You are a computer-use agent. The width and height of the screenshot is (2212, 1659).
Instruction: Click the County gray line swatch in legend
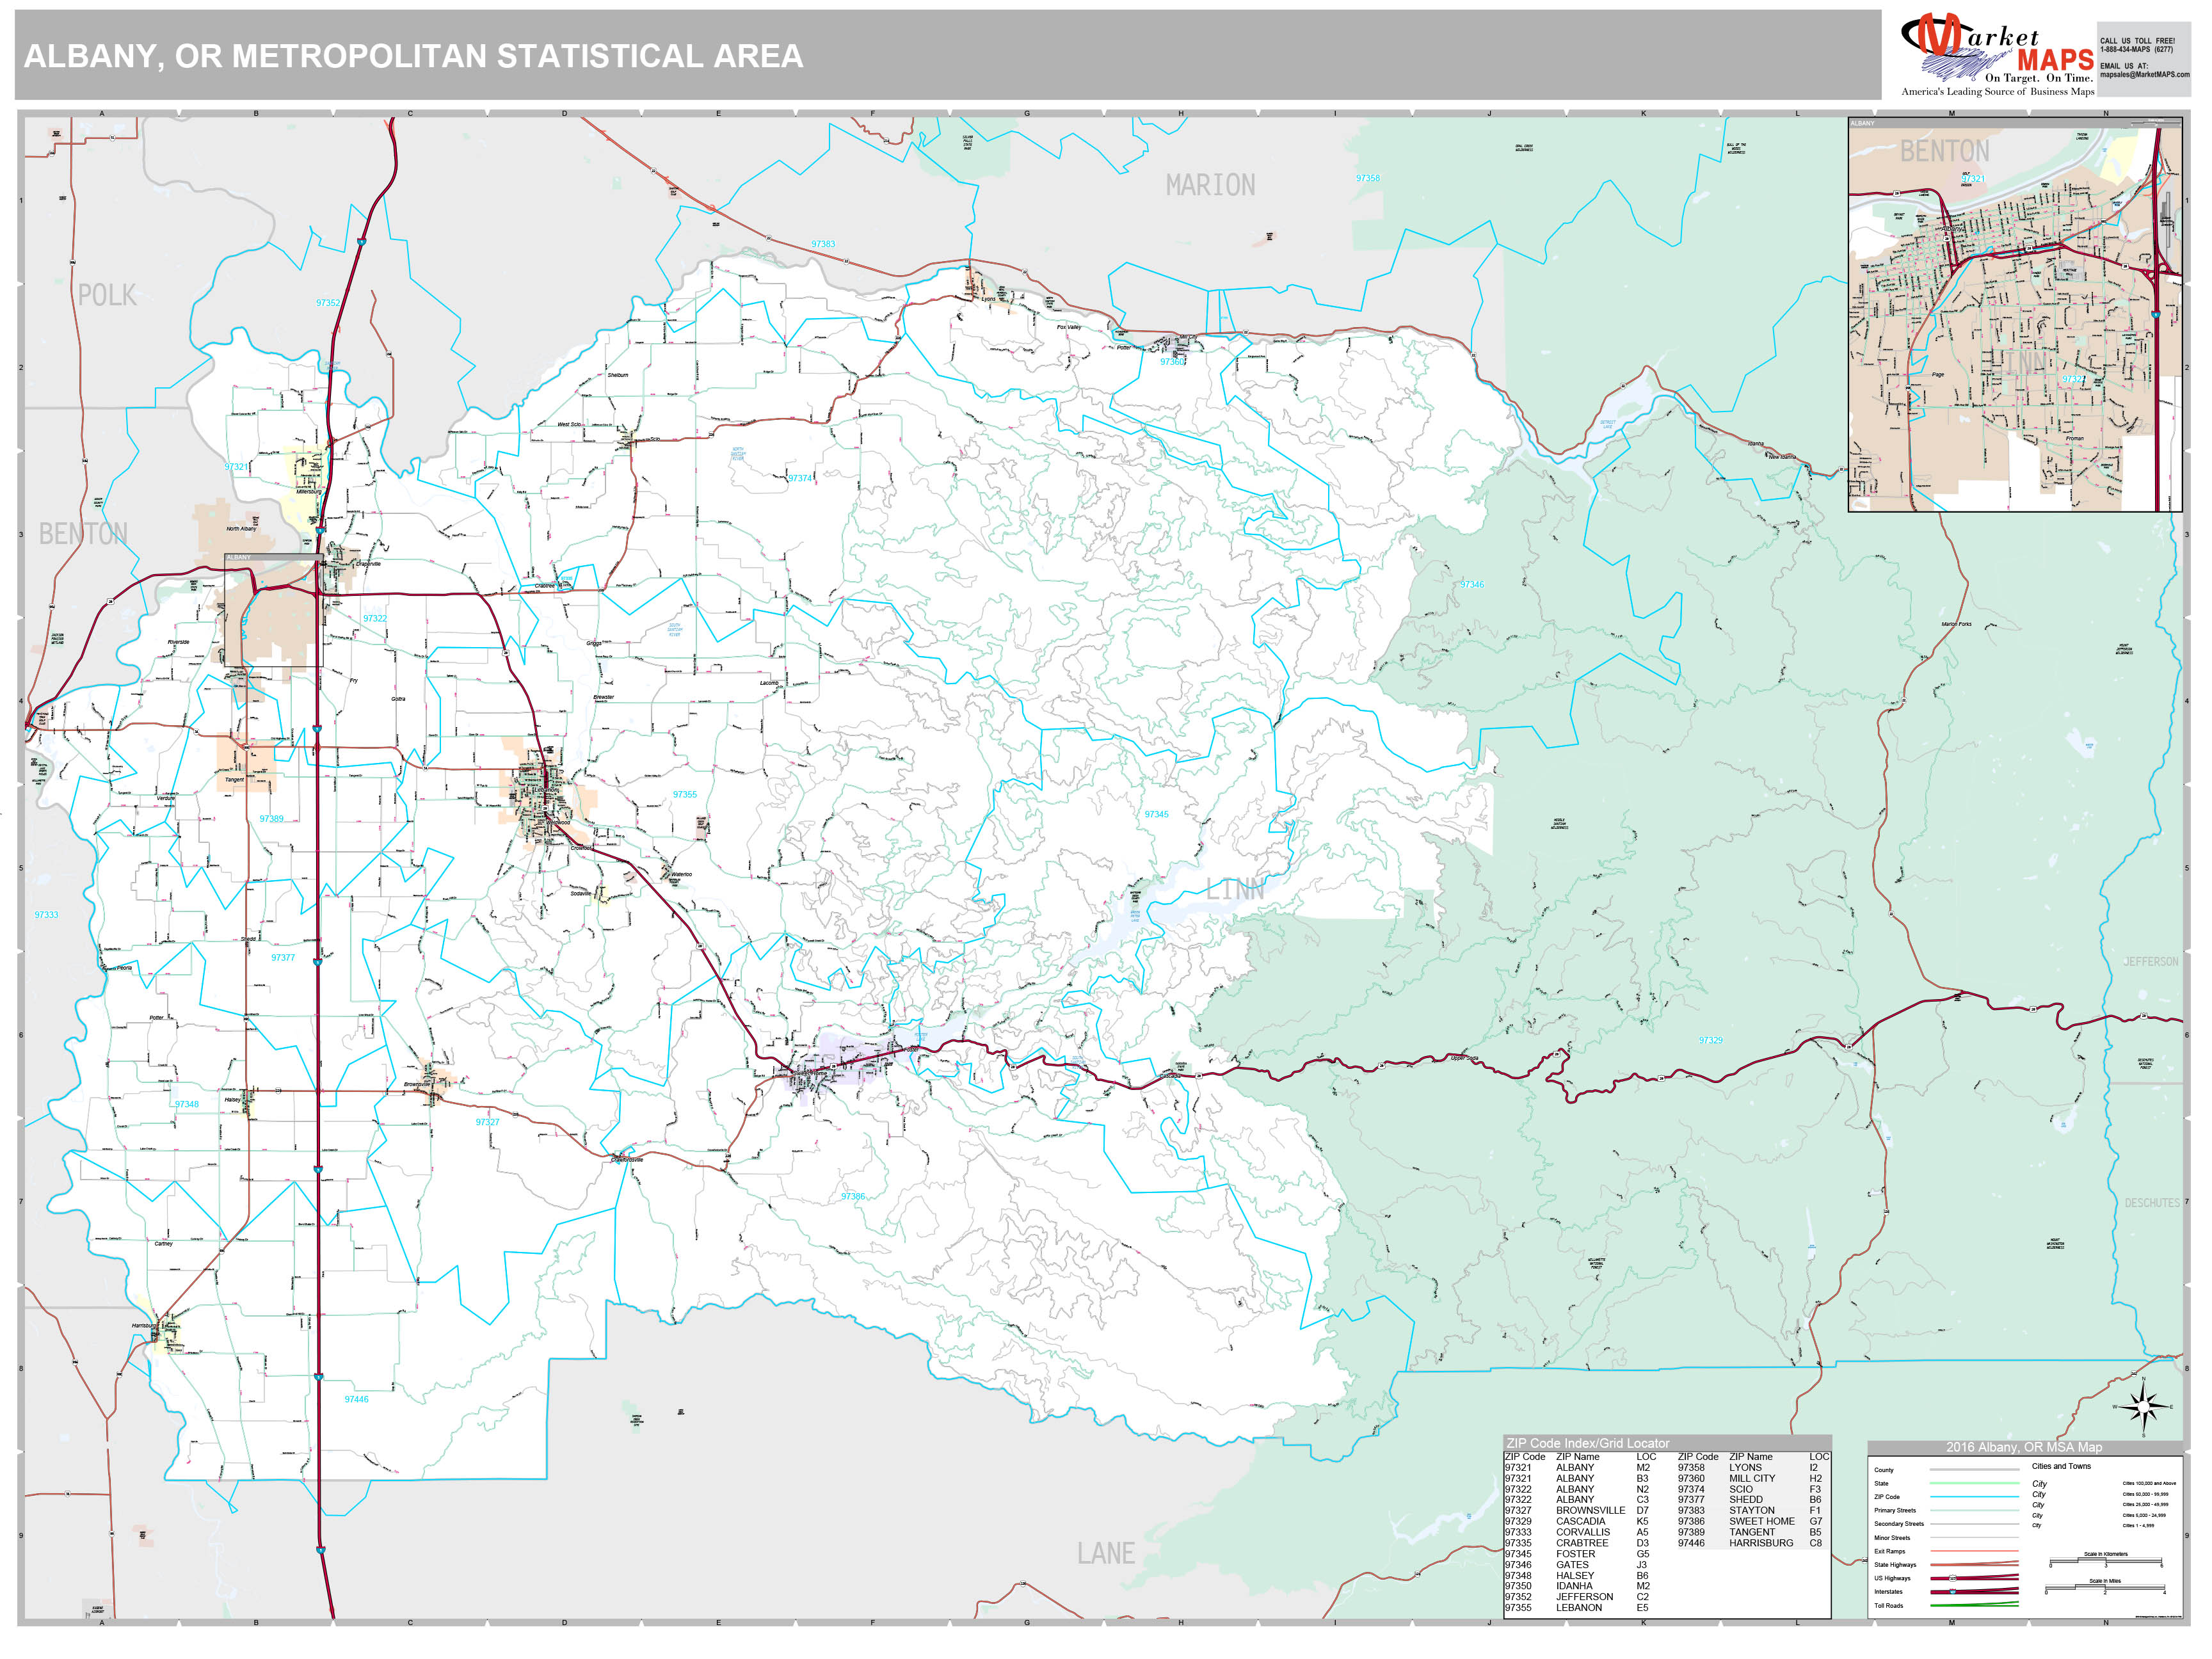click(x=1974, y=1470)
